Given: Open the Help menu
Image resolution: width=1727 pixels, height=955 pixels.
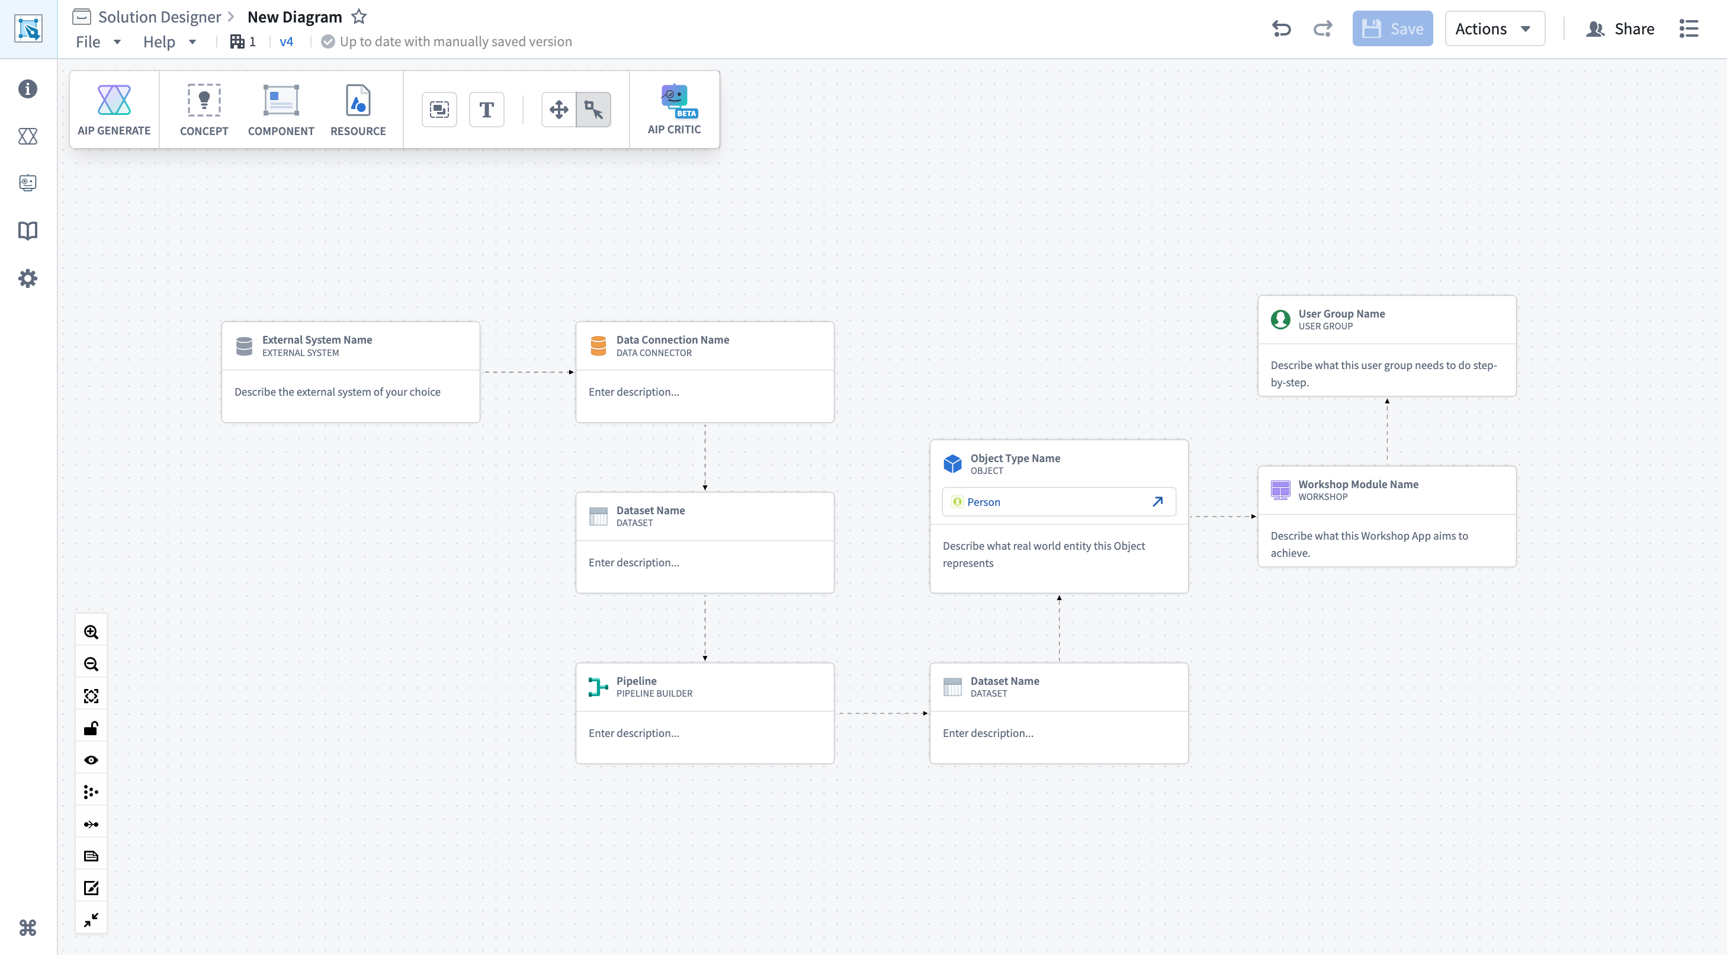Looking at the screenshot, I should click(169, 41).
